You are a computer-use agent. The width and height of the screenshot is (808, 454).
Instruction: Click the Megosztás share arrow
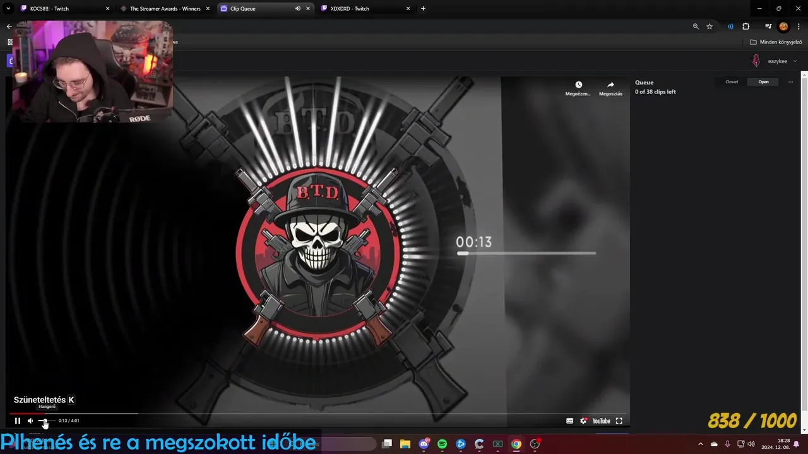pyautogui.click(x=610, y=84)
